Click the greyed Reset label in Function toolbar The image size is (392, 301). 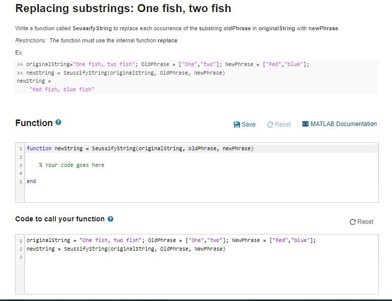pyautogui.click(x=283, y=125)
